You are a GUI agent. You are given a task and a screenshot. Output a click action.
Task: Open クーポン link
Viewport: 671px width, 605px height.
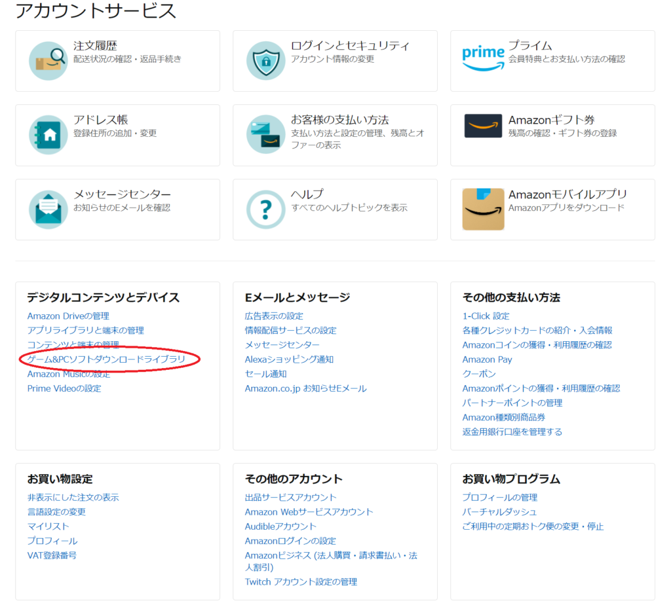[479, 374]
